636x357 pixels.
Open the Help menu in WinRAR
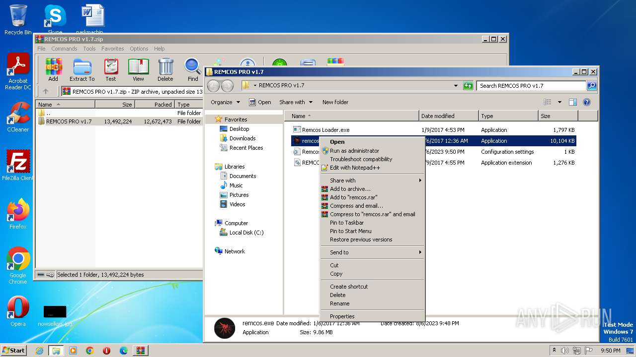(x=159, y=49)
